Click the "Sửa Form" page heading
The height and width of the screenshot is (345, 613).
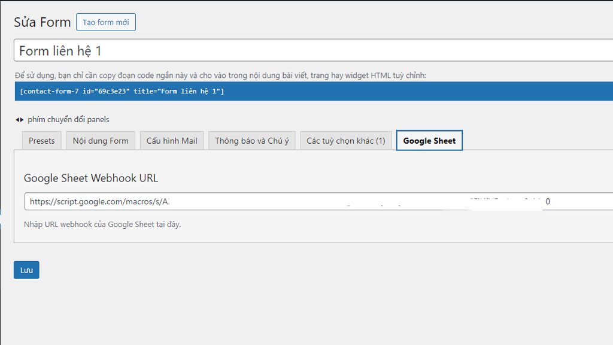43,22
